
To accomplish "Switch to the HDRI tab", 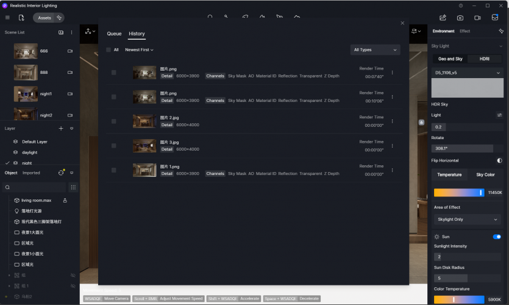I will pos(485,59).
